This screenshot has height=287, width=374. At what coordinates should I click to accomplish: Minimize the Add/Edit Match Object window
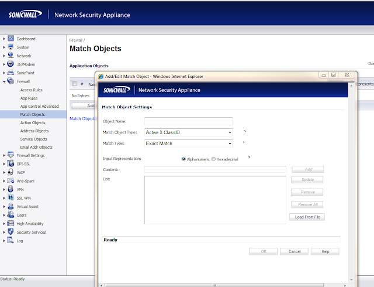(x=324, y=75)
